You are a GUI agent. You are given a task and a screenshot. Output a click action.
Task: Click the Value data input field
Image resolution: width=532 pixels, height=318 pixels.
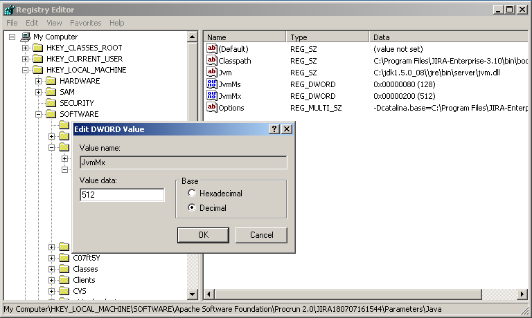122,195
